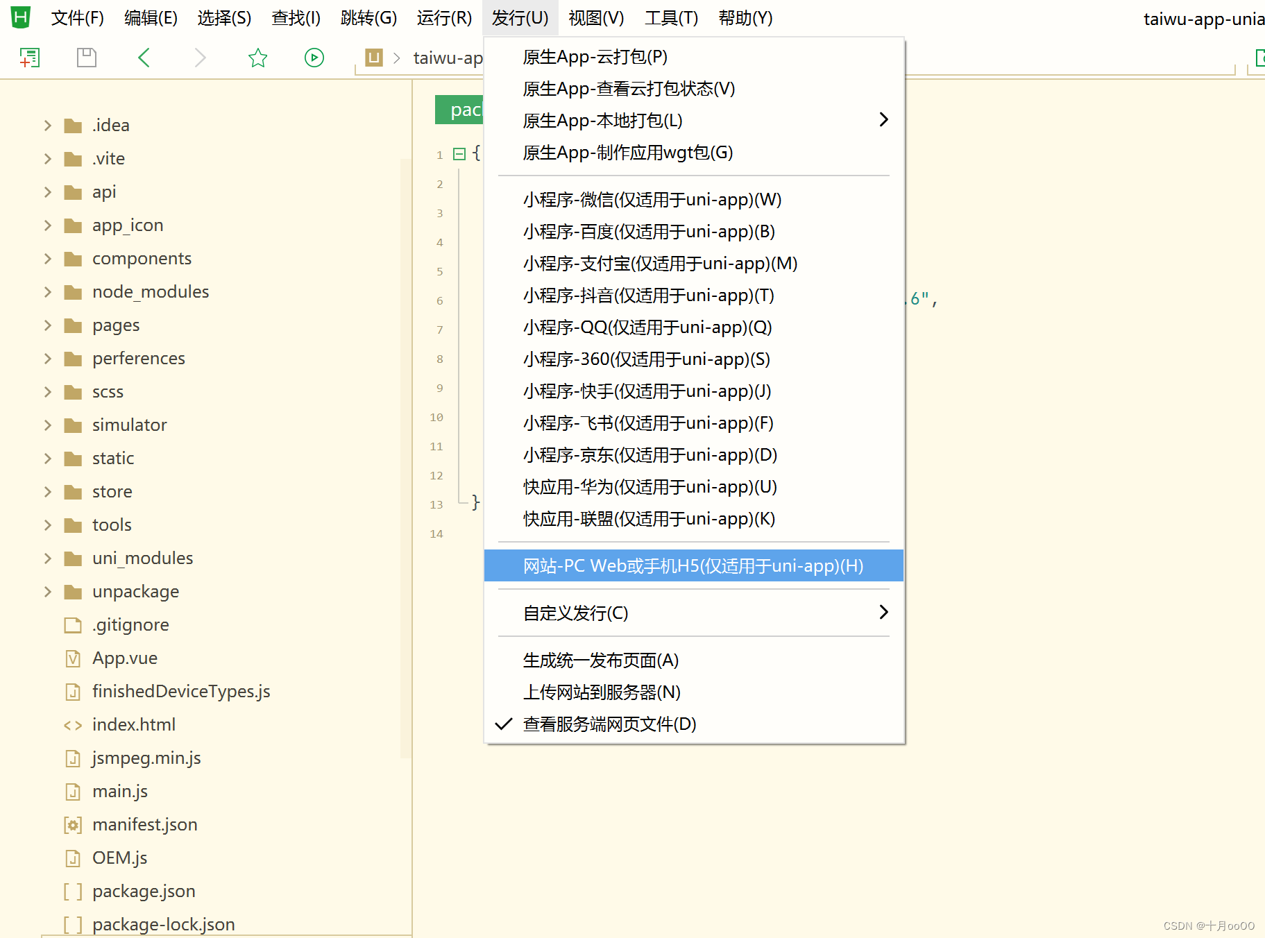Click the bookmark star icon
This screenshot has width=1265, height=938.
pyautogui.click(x=257, y=58)
